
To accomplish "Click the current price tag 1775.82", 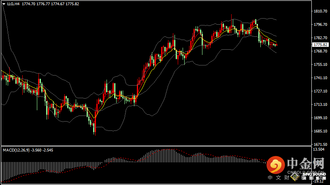I will [x=320, y=45].
